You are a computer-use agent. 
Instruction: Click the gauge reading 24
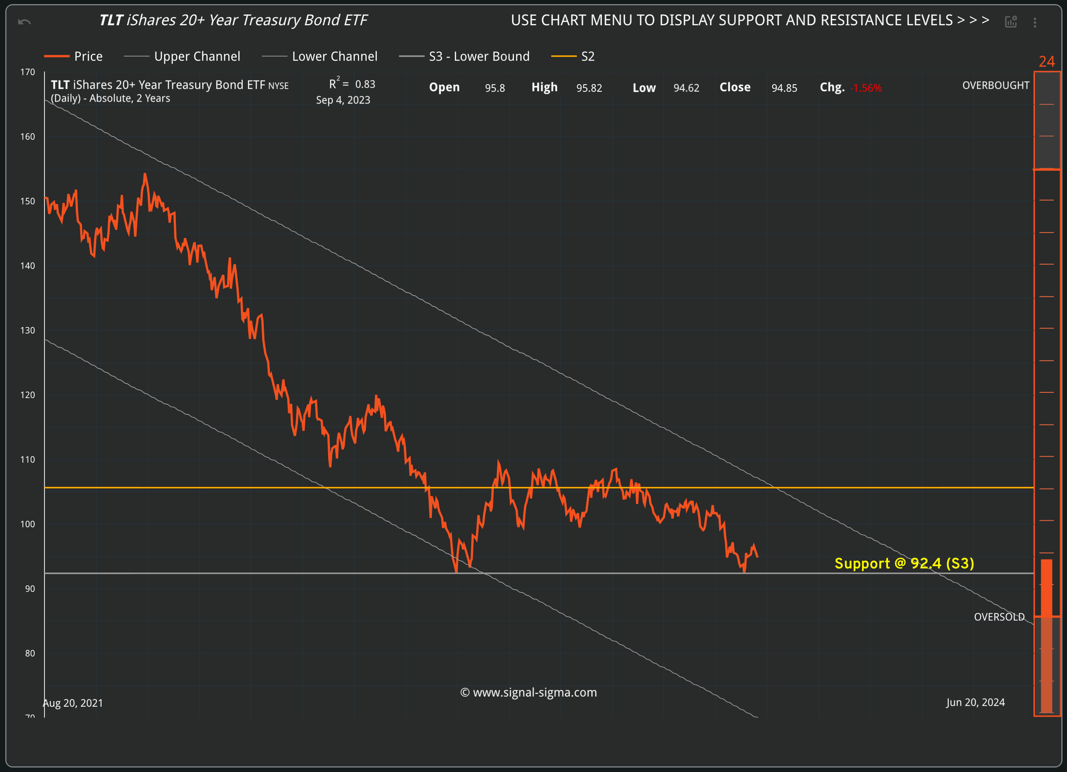[x=1047, y=61]
